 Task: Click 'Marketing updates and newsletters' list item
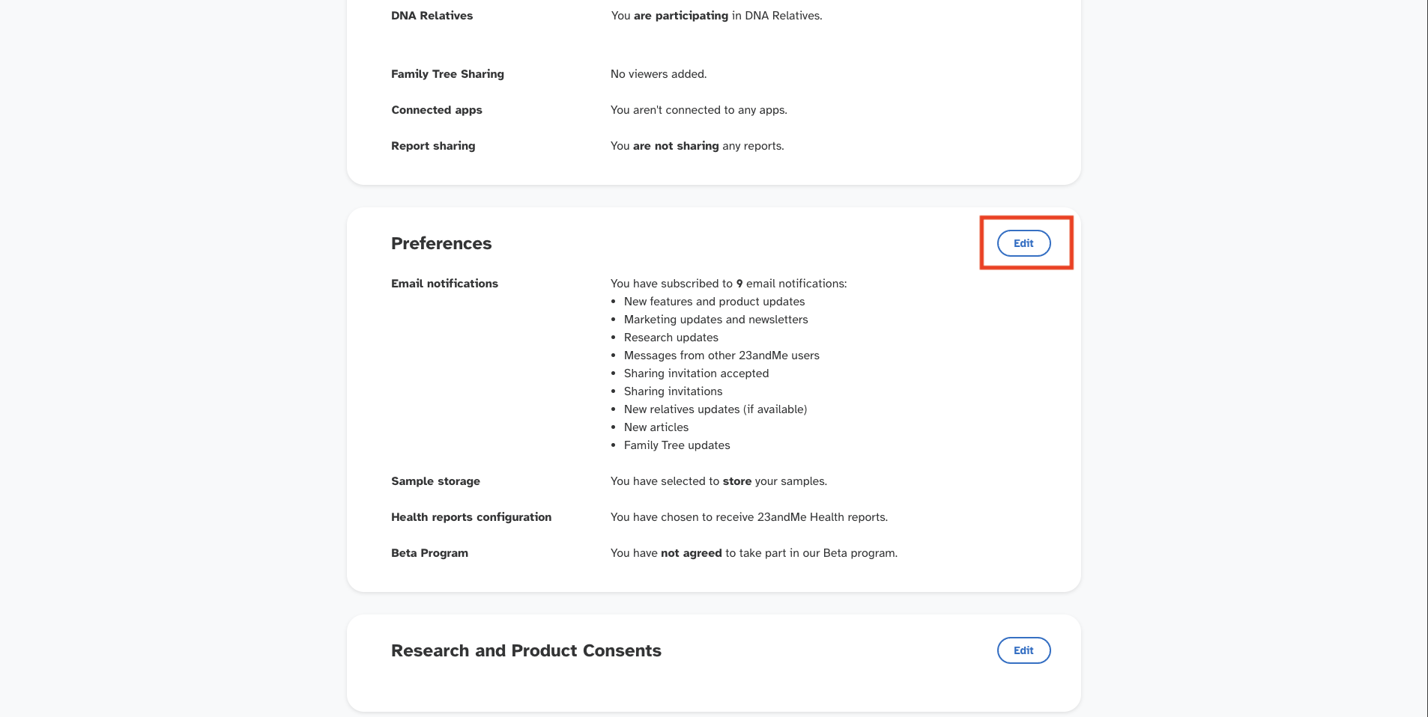click(x=715, y=320)
